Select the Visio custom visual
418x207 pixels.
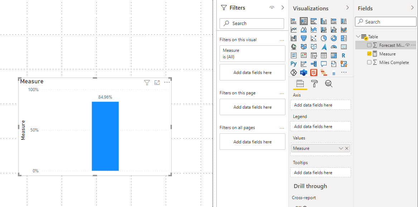point(304,72)
